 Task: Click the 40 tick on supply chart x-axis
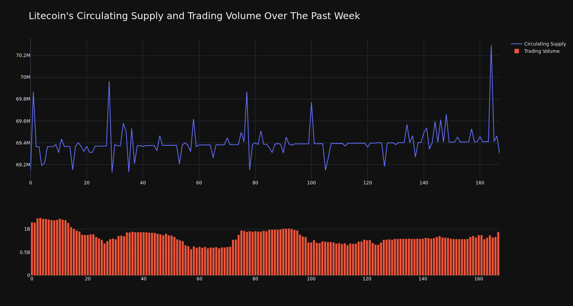point(143,183)
